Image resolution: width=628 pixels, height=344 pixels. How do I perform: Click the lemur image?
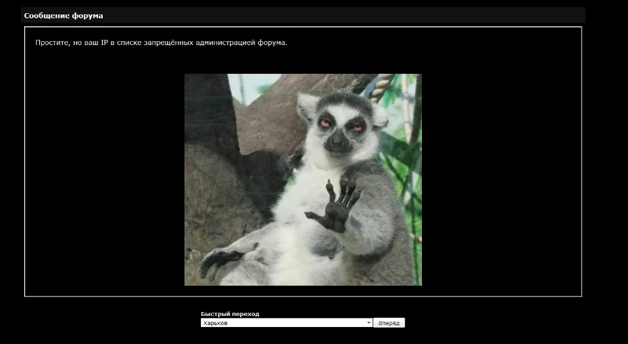303,180
